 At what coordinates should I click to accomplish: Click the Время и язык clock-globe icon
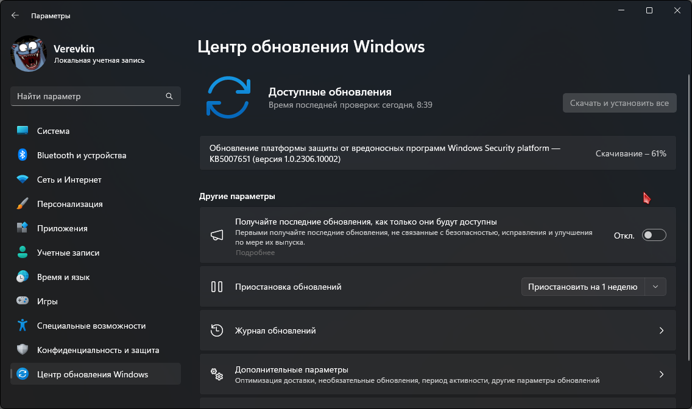pos(23,277)
